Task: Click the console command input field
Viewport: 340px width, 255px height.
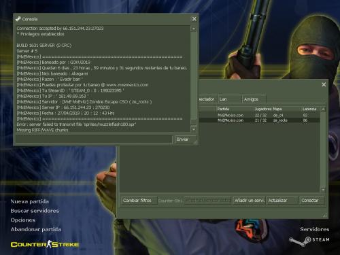Action: pyautogui.click(x=94, y=139)
